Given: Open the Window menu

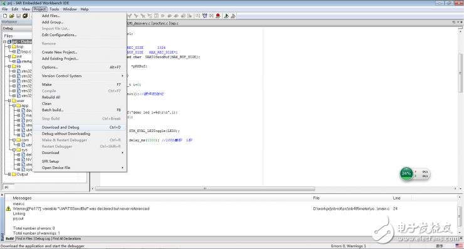Looking at the screenshot, I should click(x=70, y=9).
